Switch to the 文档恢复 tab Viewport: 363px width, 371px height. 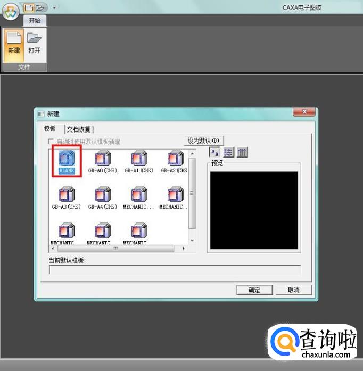tap(79, 129)
